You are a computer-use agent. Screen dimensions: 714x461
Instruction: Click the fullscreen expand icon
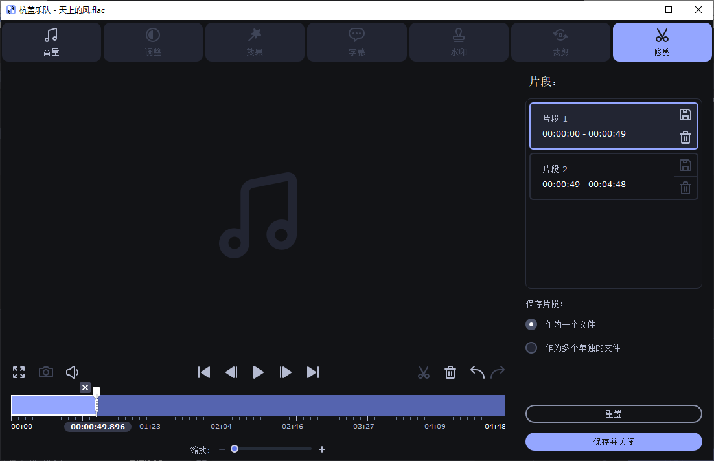[x=18, y=372]
